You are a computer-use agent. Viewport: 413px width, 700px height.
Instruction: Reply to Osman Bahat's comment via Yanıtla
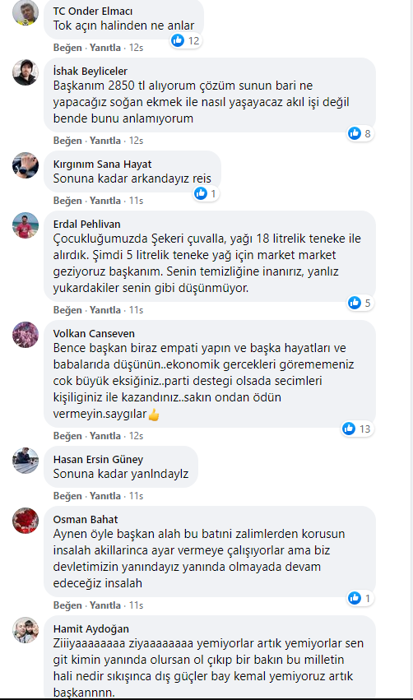tap(105, 605)
